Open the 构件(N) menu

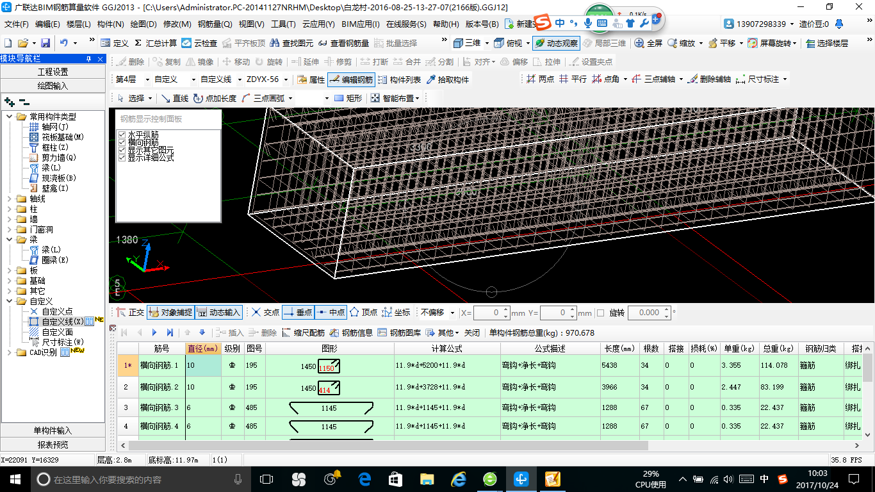[x=110, y=24]
